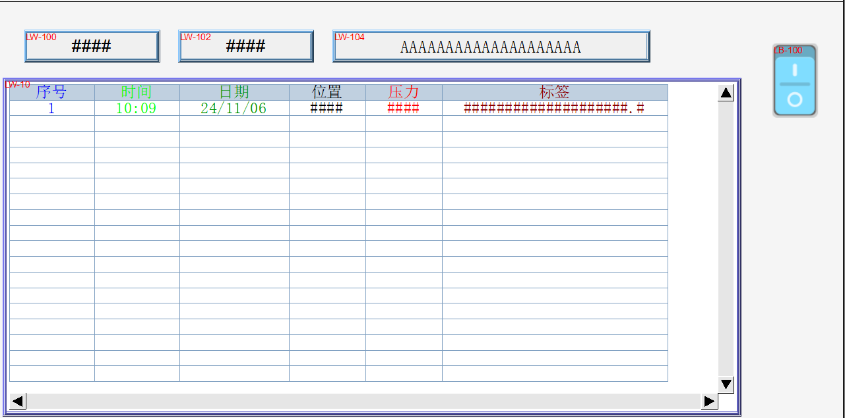This screenshot has height=418, width=845.
Task: Click the scroll down arrow of table
Action: coord(726,384)
